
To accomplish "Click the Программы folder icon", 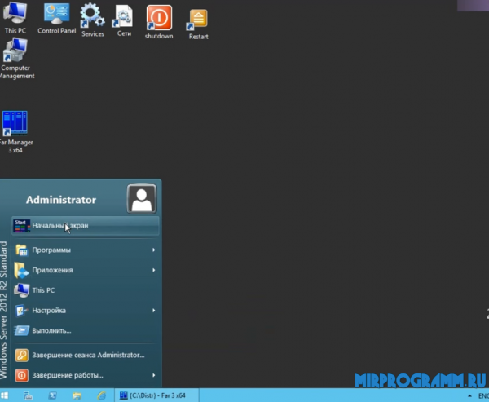I will (x=21, y=250).
